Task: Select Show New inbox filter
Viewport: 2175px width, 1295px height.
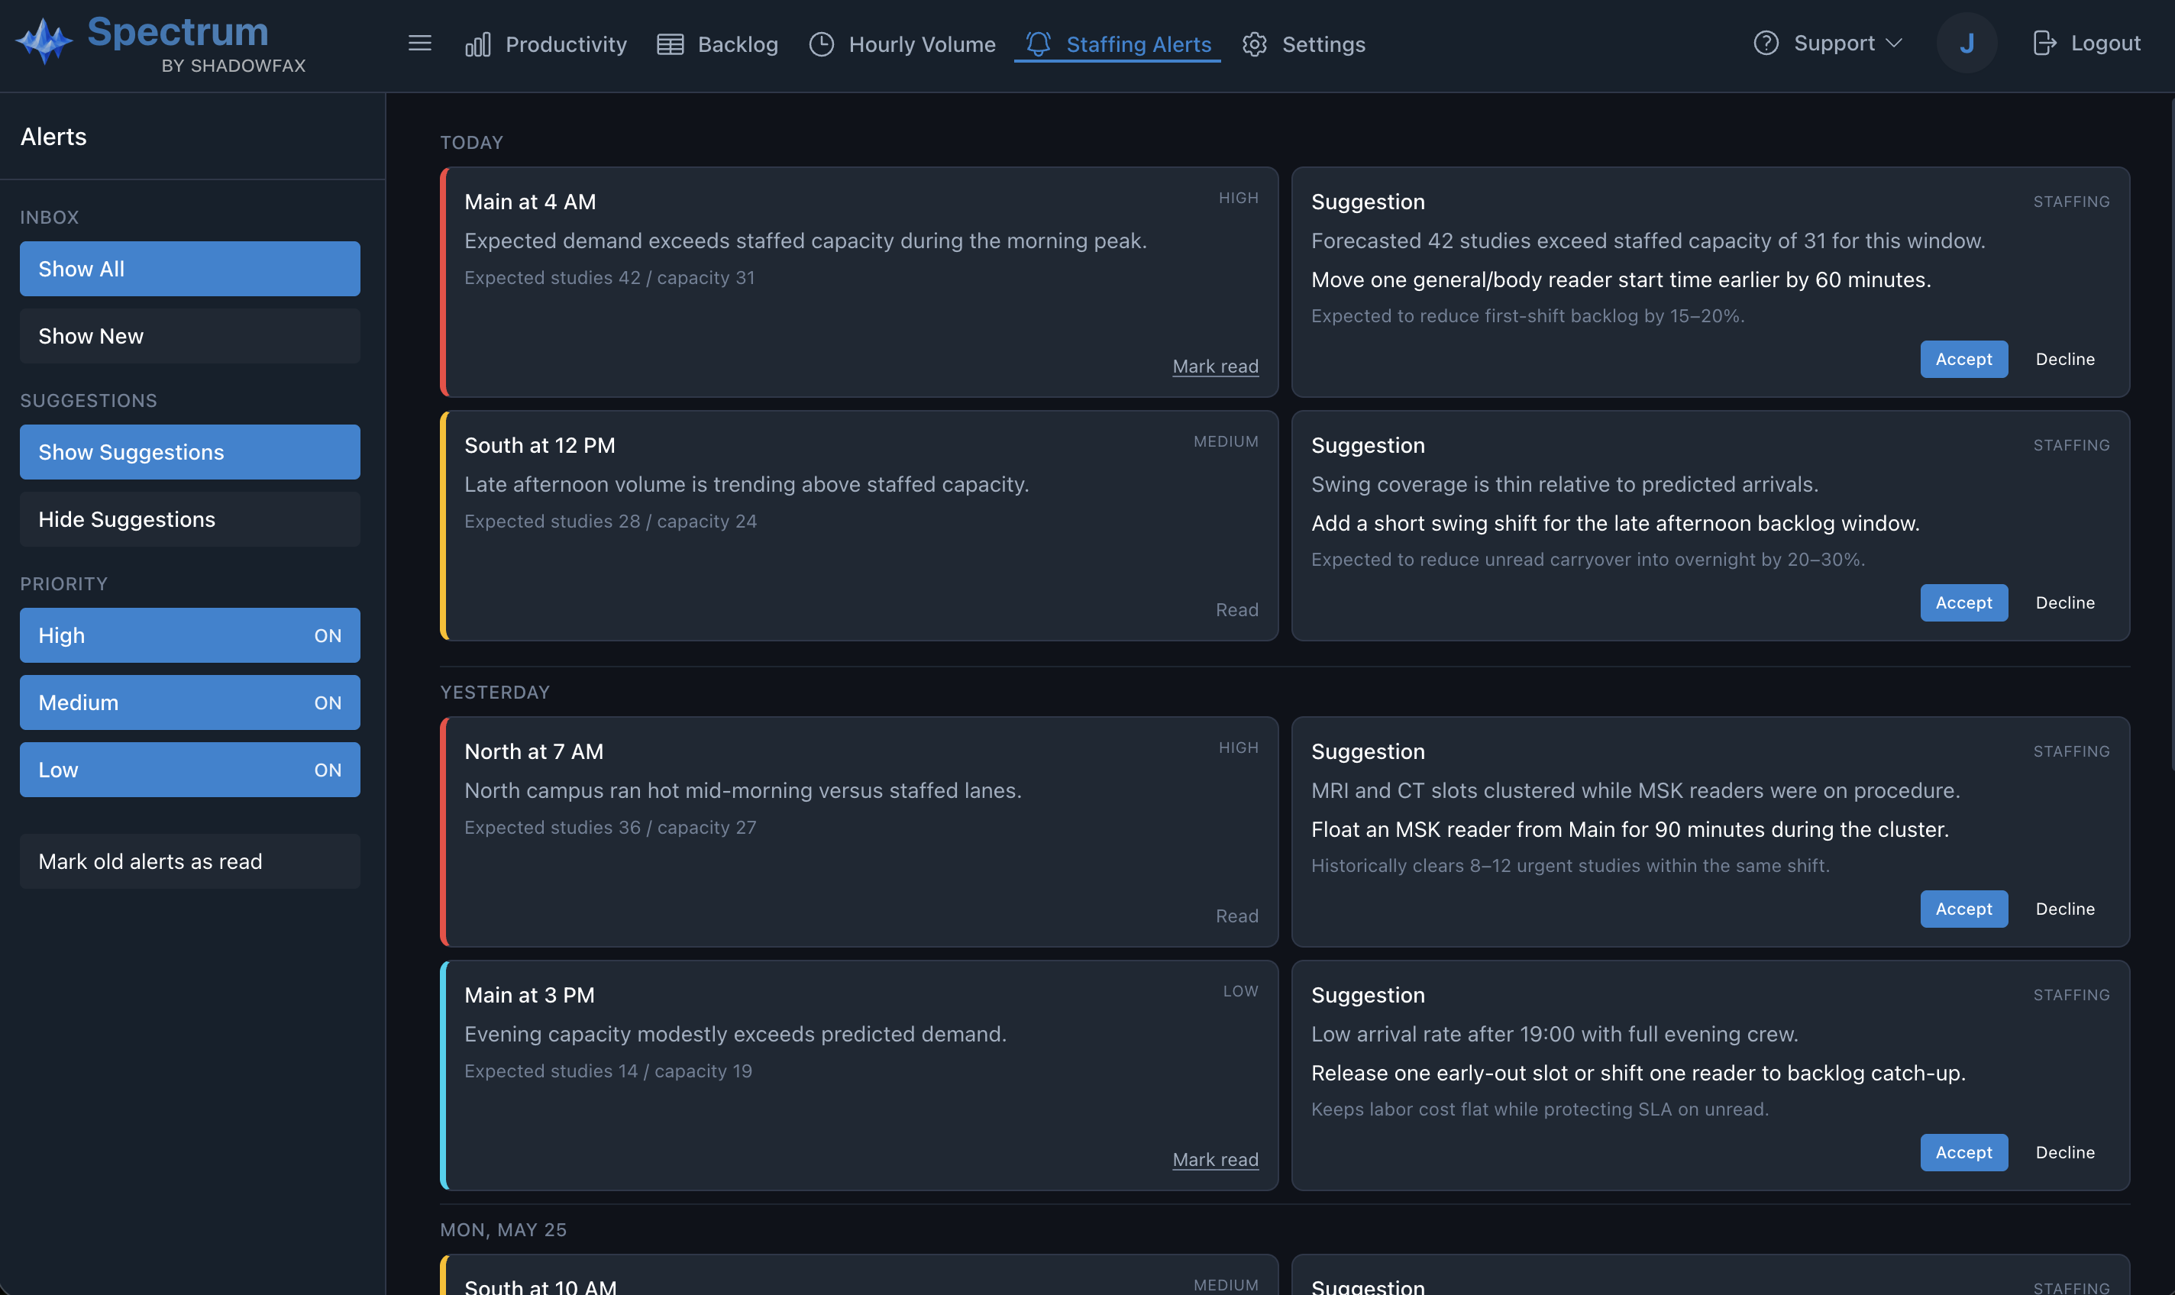Action: click(190, 336)
